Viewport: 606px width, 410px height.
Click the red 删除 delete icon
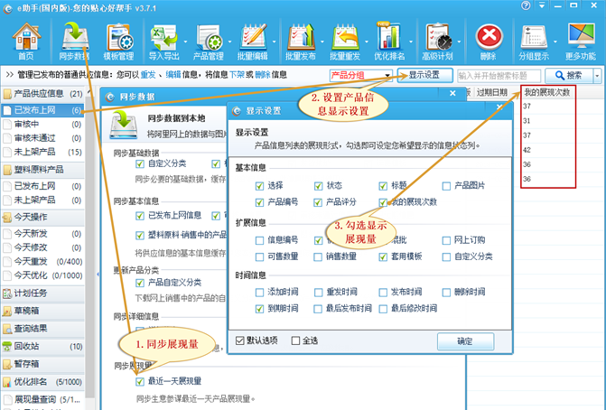(x=489, y=38)
